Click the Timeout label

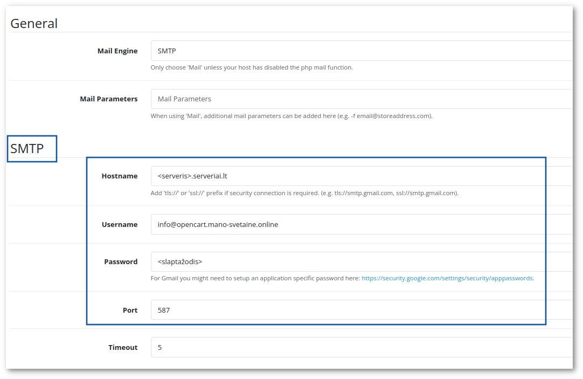(123, 347)
